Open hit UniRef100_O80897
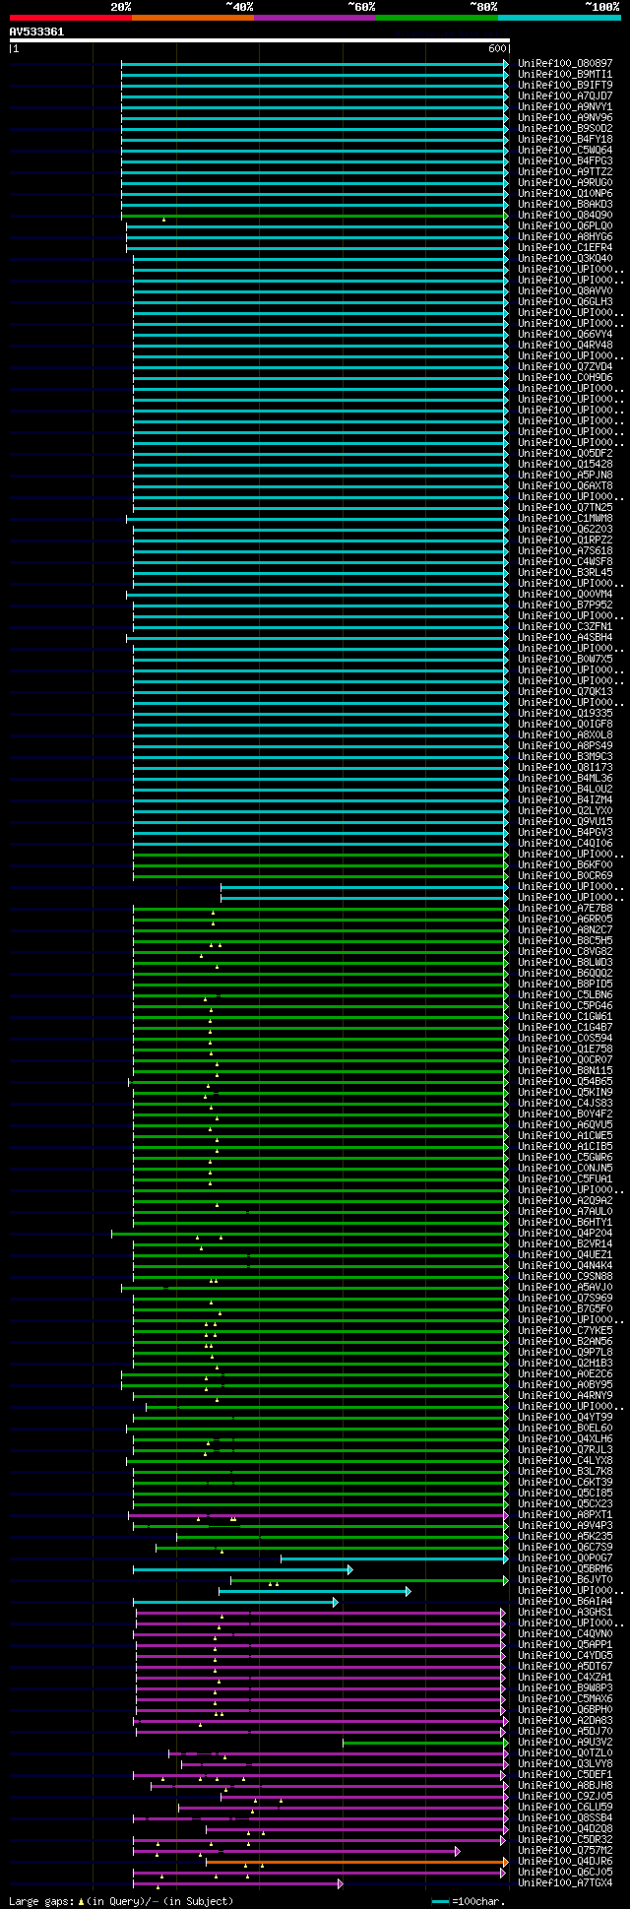Viewport: 630px width, 1909px height. pos(565,64)
